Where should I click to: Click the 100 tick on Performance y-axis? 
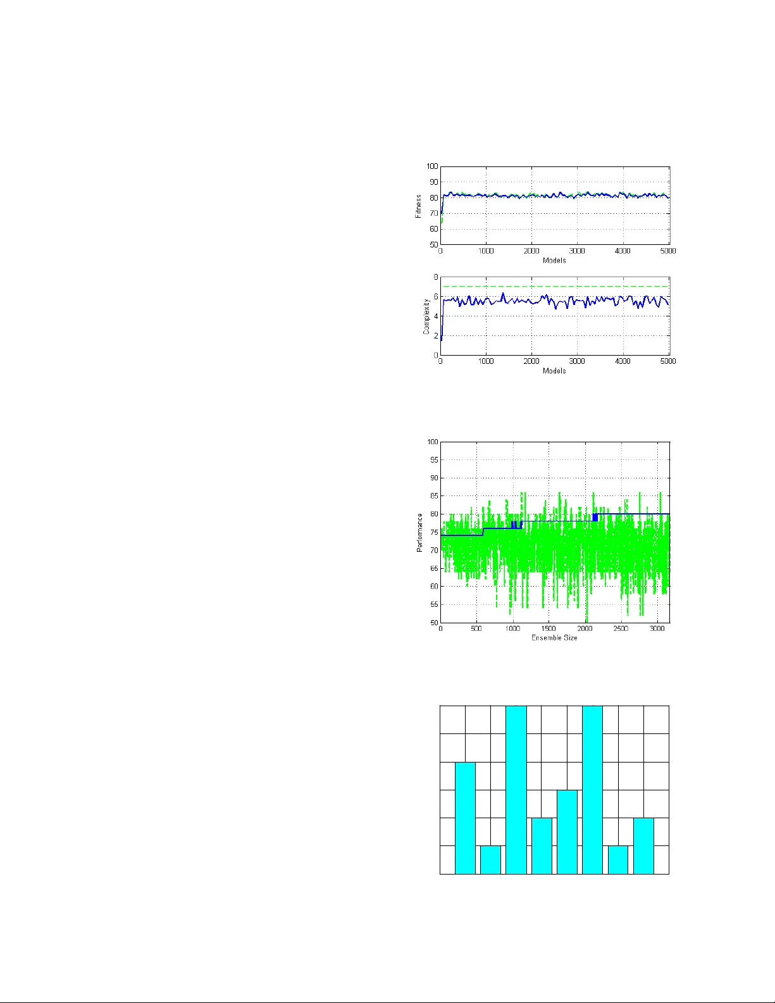[x=432, y=442]
